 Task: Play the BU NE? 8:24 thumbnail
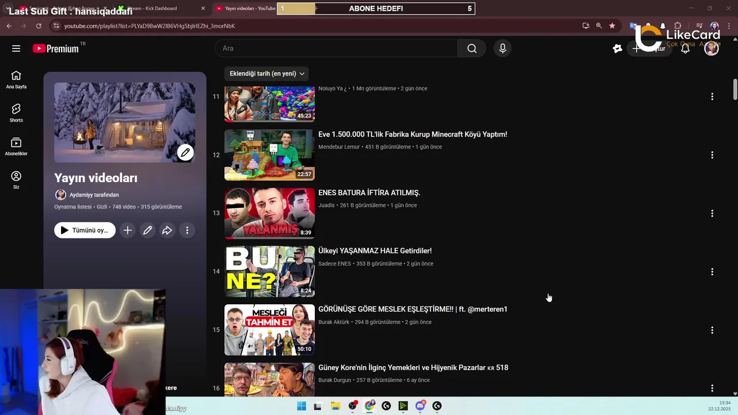pyautogui.click(x=269, y=271)
